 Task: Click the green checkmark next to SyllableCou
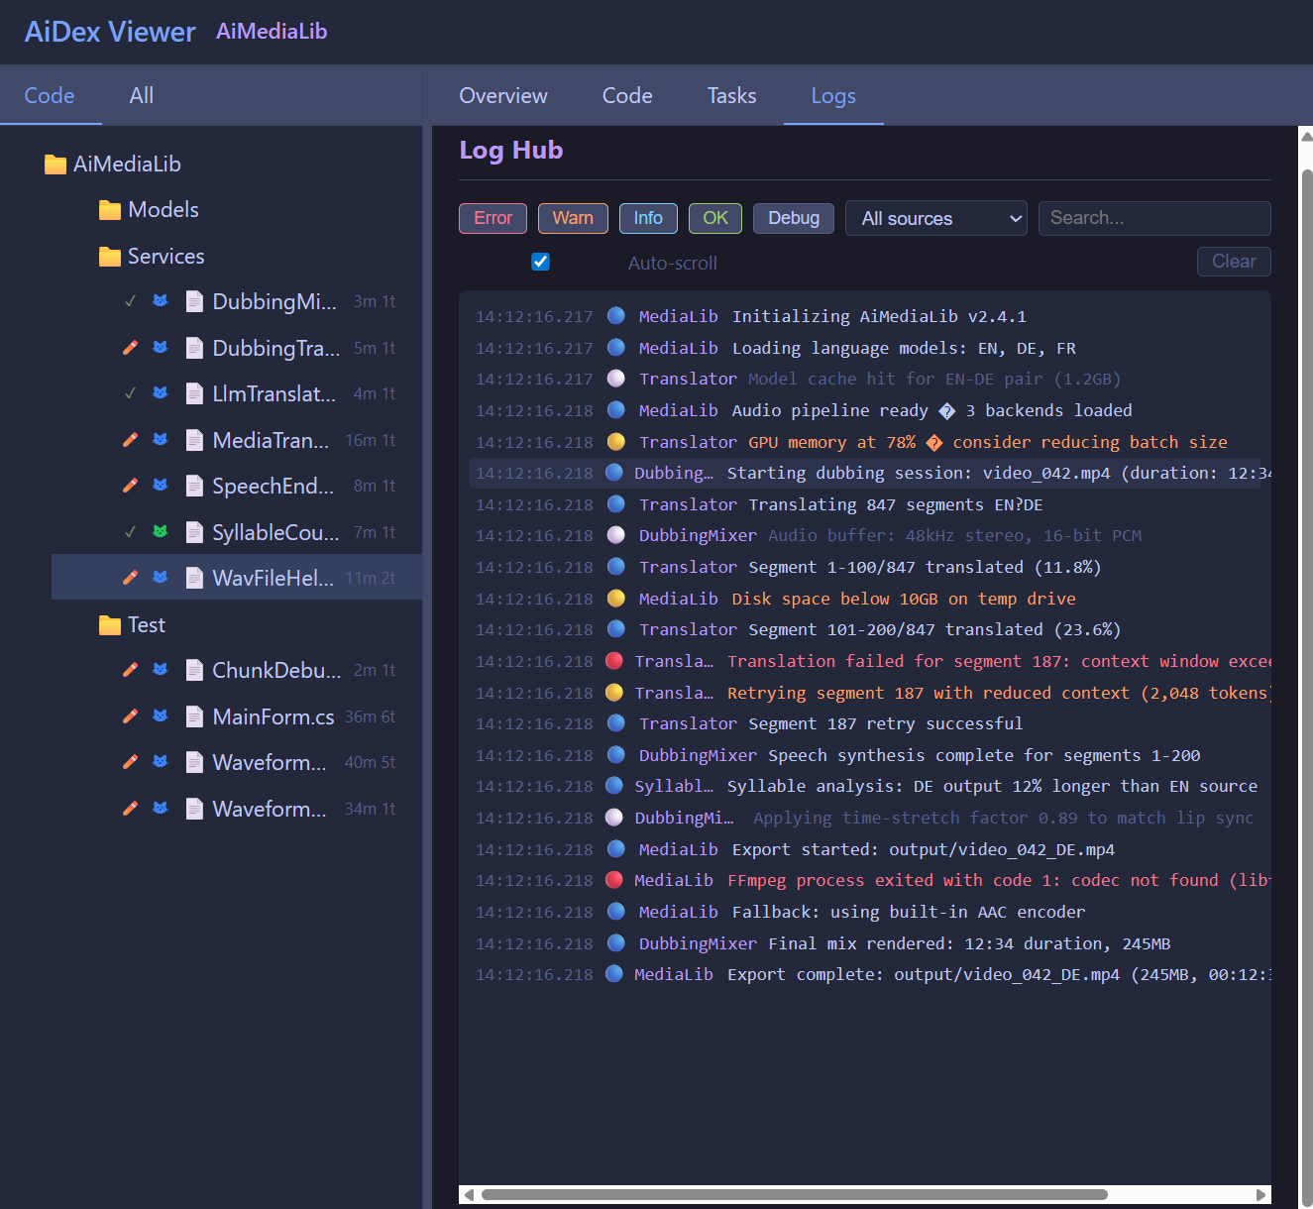click(130, 531)
